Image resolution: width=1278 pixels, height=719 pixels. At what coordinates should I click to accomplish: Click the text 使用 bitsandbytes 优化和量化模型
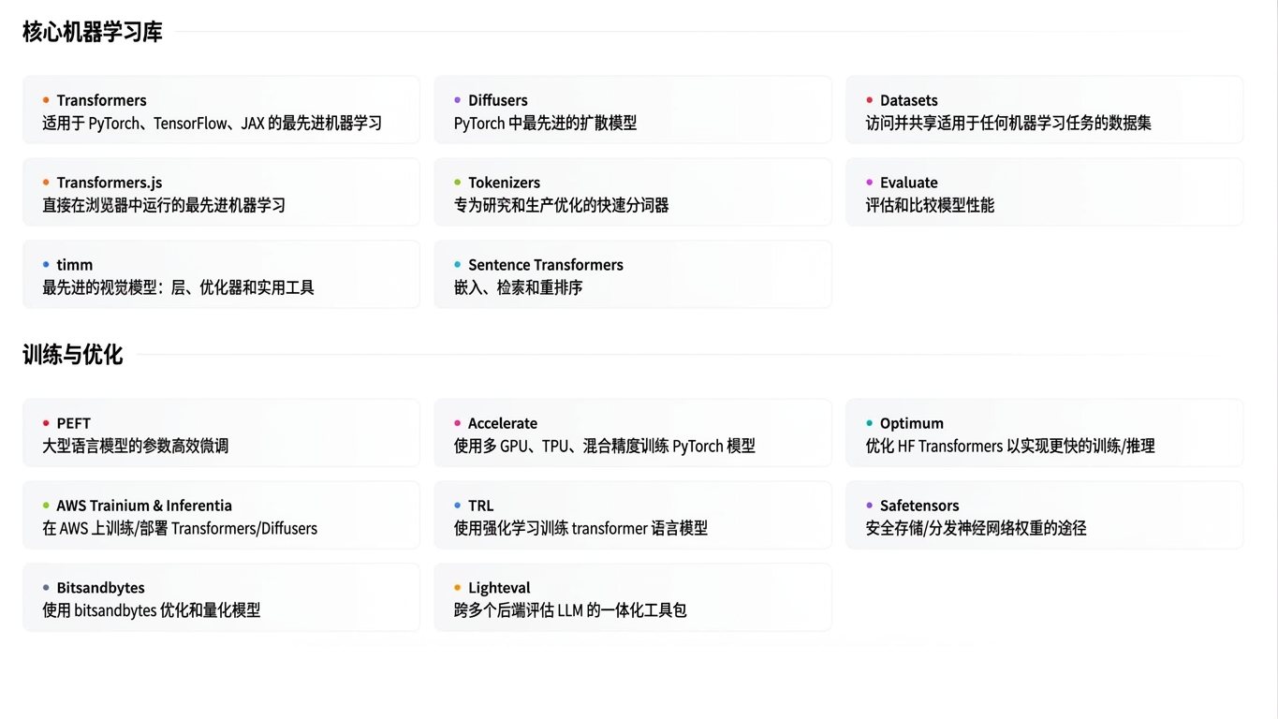coord(152,610)
